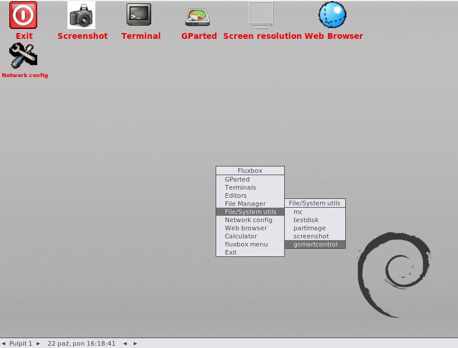
Task: Choose Web browser menu entry
Action: tap(250, 228)
